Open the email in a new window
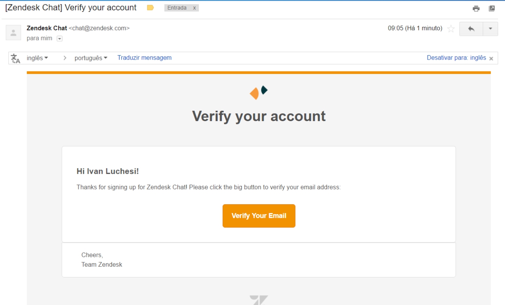 click(492, 8)
